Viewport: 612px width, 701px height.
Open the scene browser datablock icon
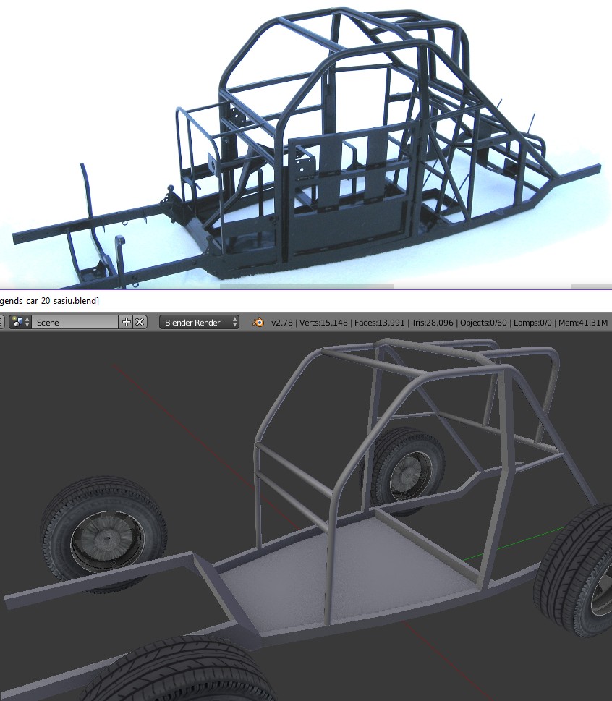(21, 323)
